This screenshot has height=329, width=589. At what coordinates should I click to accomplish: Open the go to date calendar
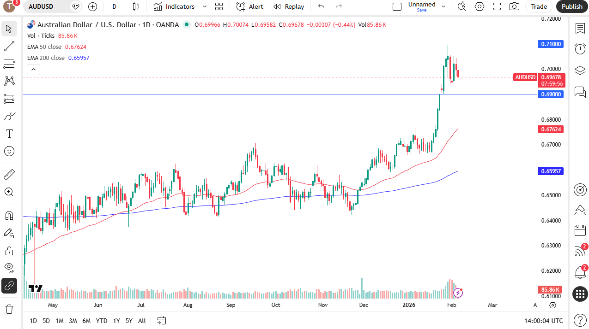[x=162, y=320]
